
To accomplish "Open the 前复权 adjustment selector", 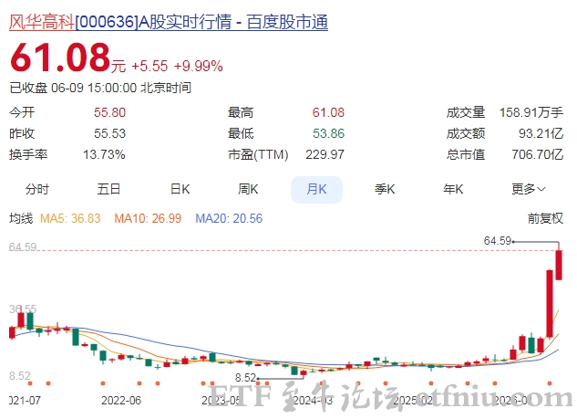I will click(x=545, y=218).
